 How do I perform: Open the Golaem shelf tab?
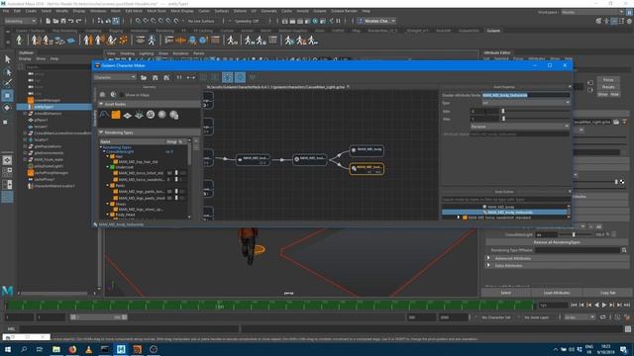493,31
